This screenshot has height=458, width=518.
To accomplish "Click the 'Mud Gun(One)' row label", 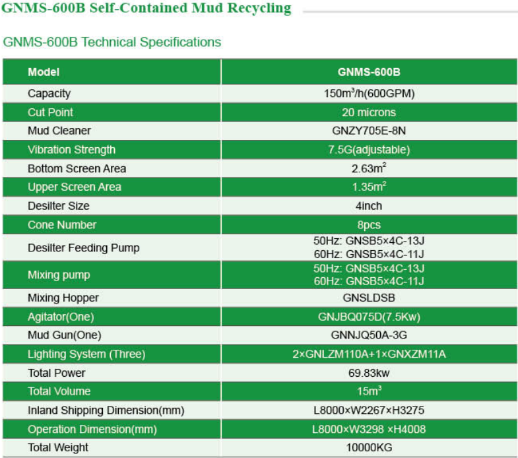I will point(65,335).
